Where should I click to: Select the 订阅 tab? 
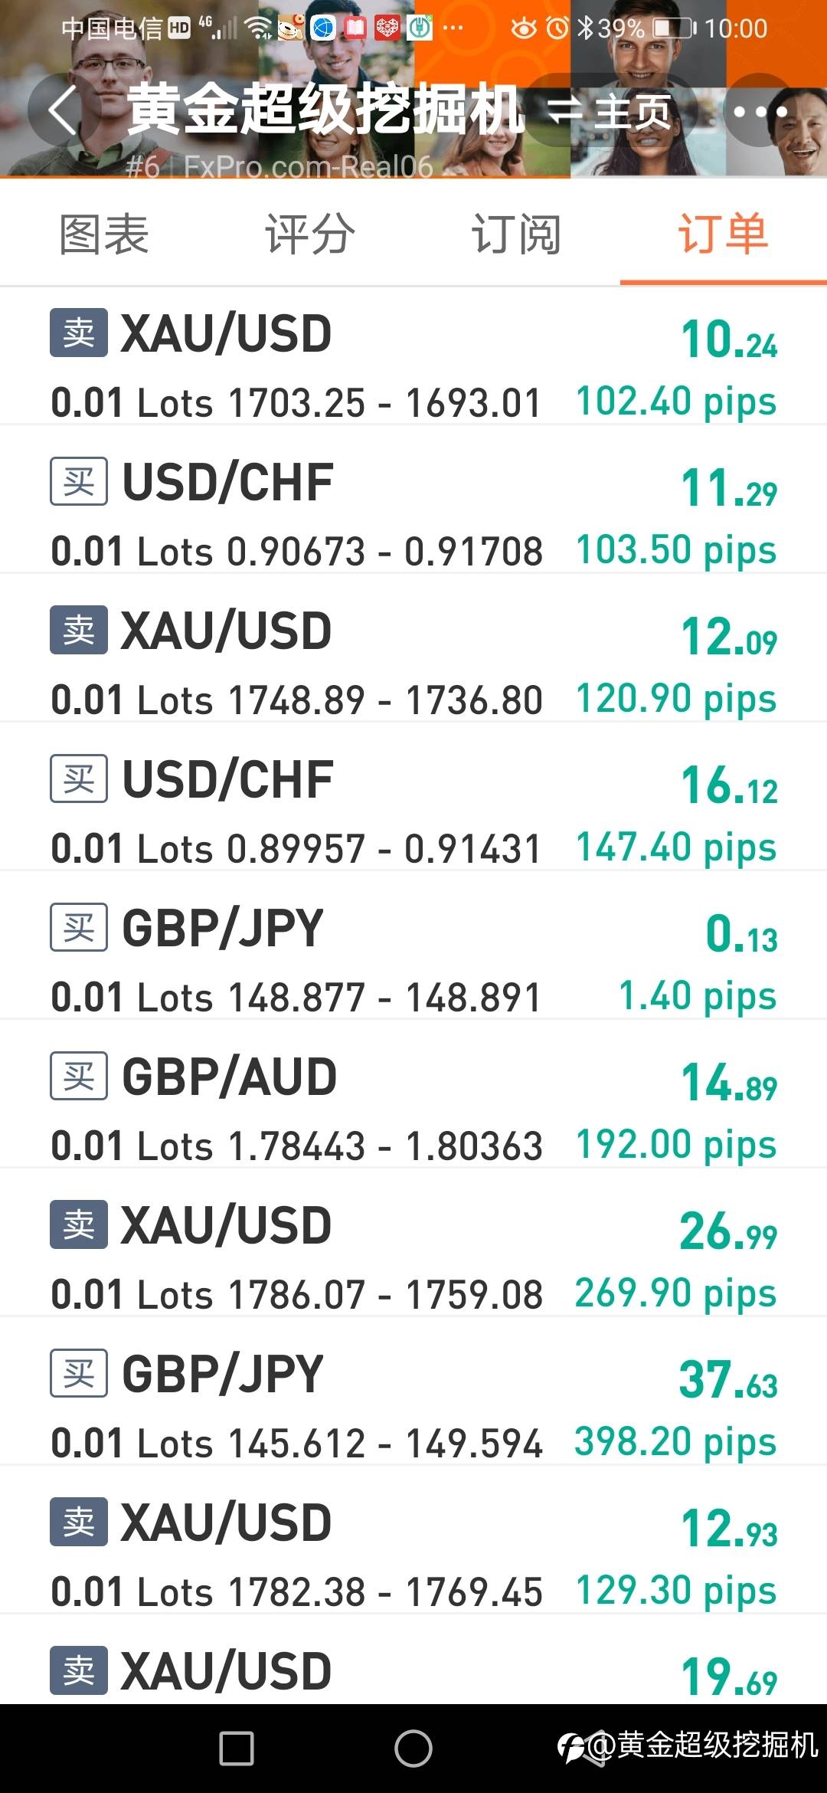[516, 234]
